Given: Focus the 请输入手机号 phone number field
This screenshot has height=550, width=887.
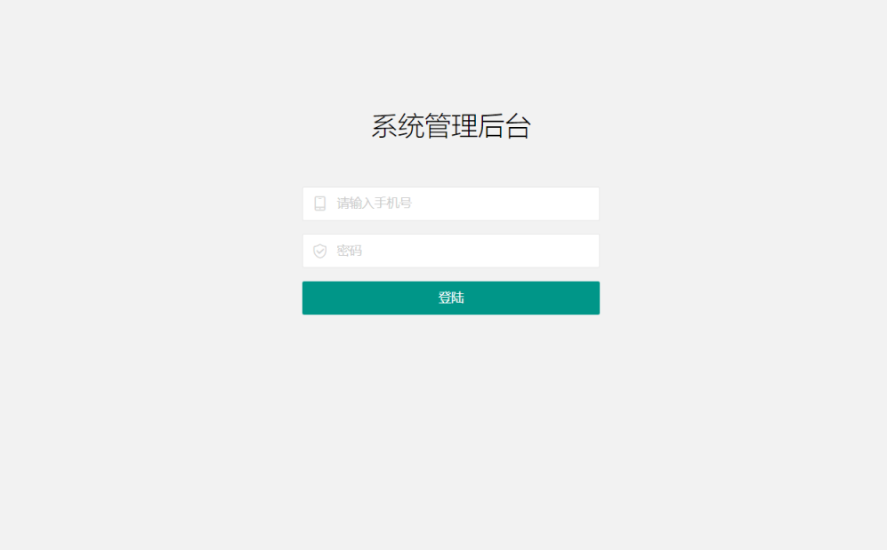Looking at the screenshot, I should [451, 203].
